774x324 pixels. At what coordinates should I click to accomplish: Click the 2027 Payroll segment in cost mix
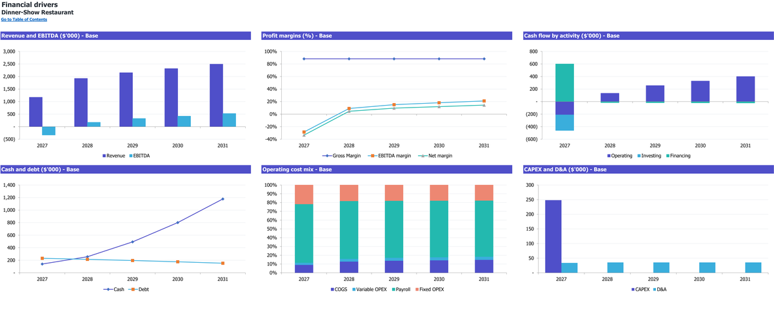304,234
